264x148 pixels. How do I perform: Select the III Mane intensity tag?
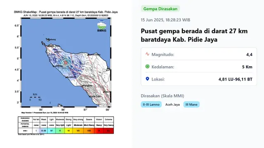tap(191, 104)
